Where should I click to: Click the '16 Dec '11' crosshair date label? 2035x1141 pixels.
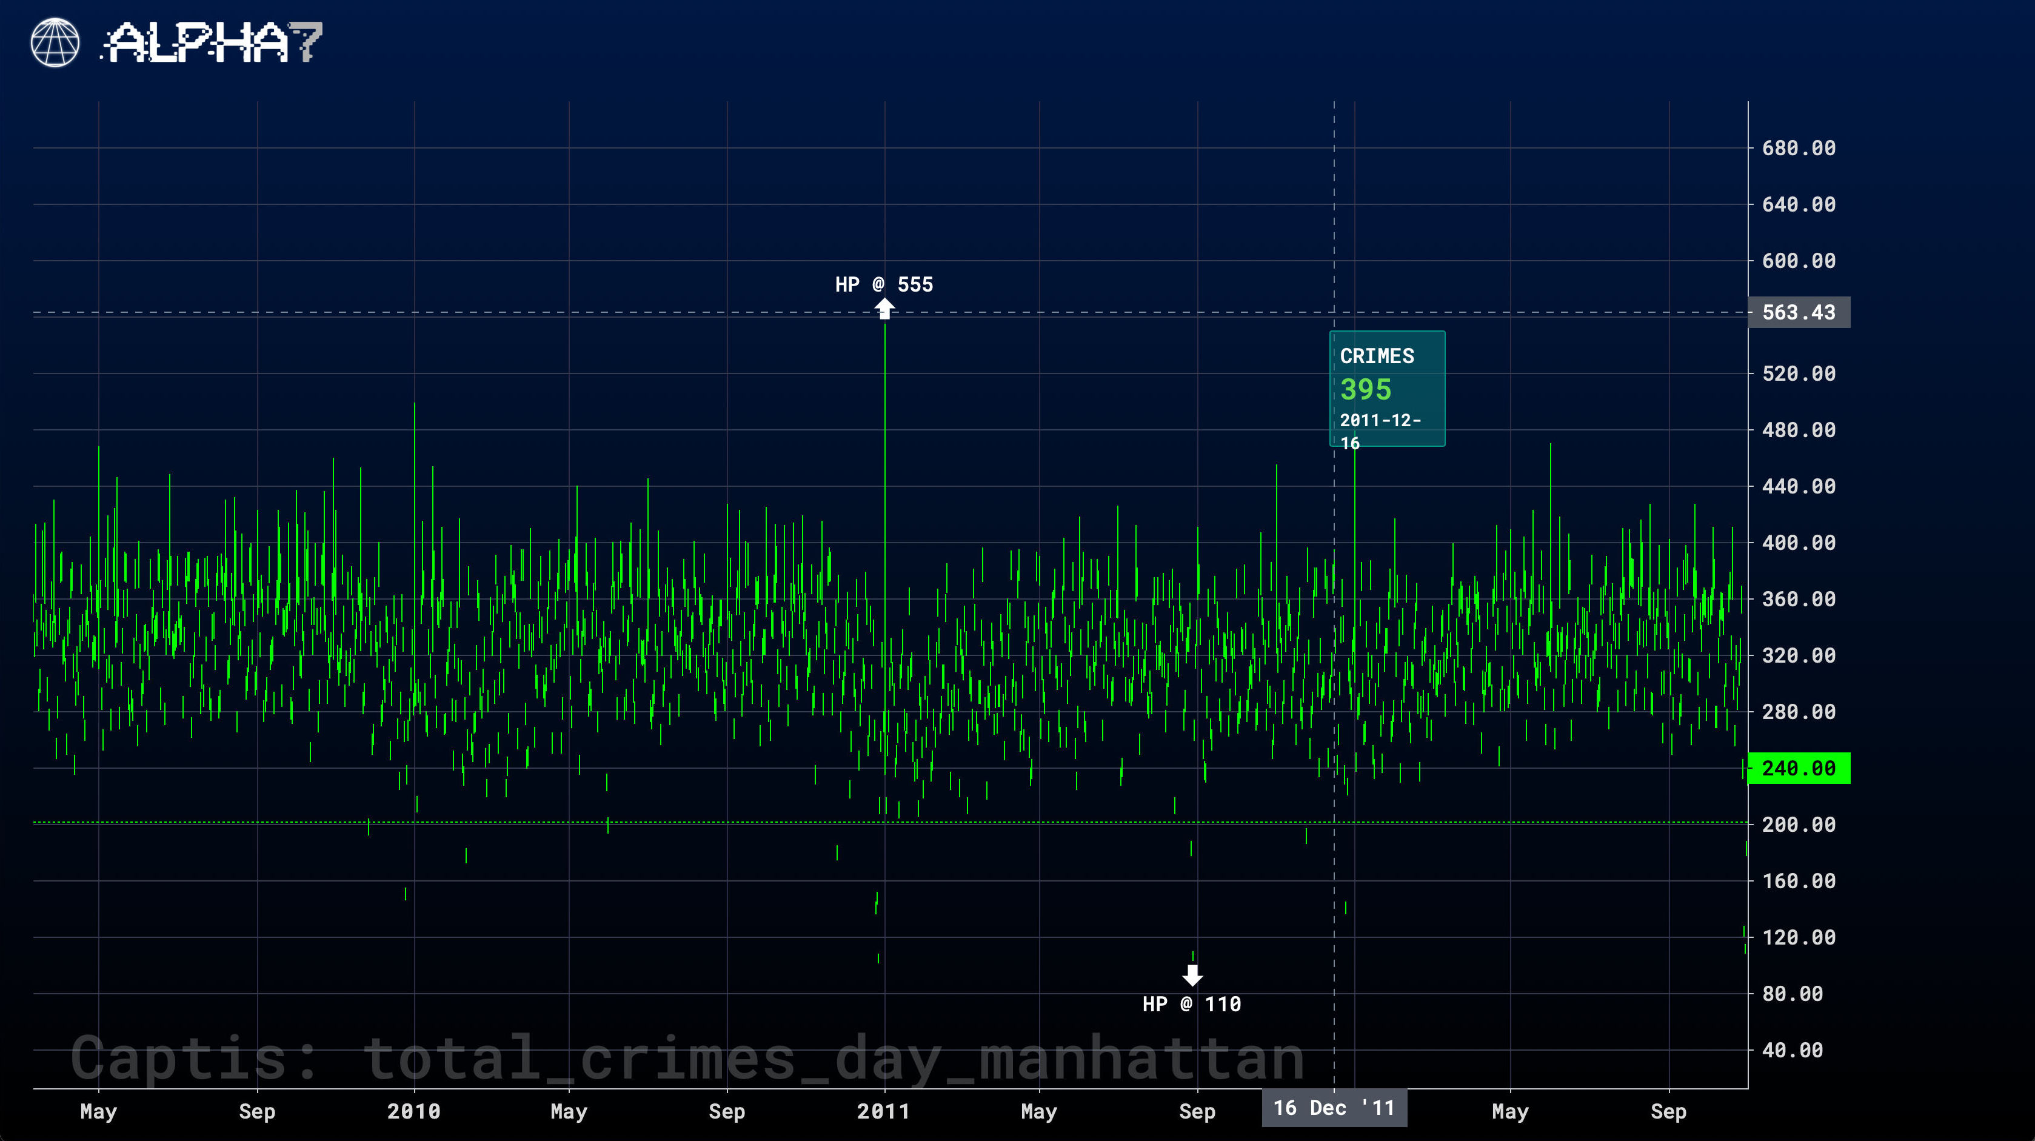point(1334,1108)
